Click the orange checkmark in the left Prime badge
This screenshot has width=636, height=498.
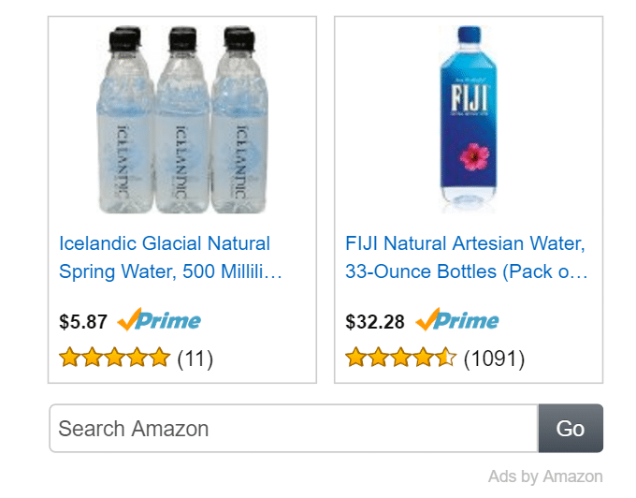129,319
